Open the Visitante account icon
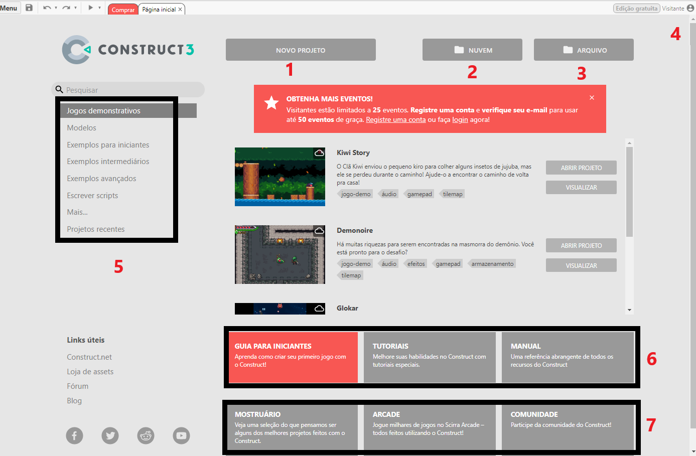The image size is (696, 456). click(x=690, y=8)
